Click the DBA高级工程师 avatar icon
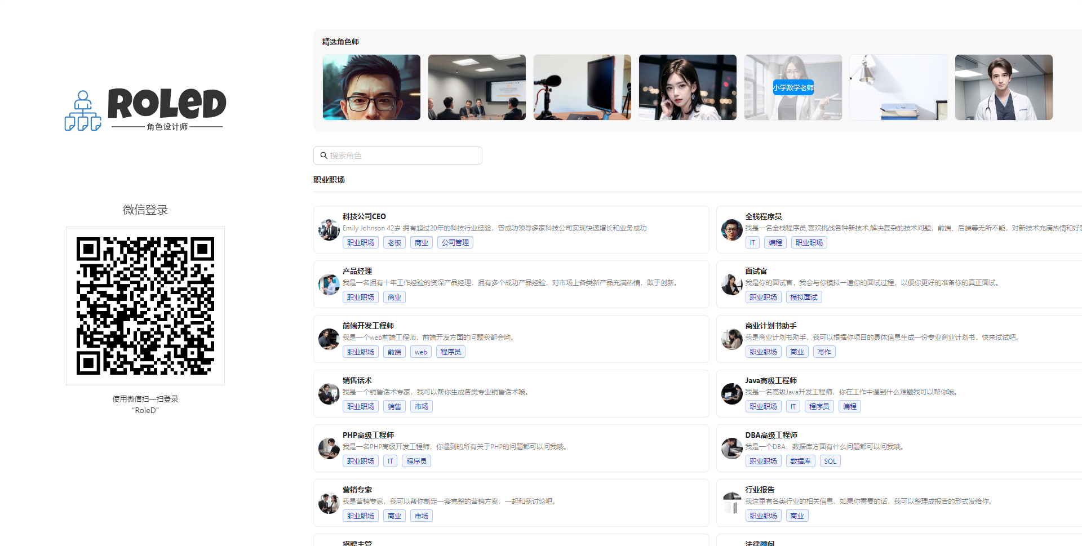This screenshot has width=1082, height=546. coord(731,448)
